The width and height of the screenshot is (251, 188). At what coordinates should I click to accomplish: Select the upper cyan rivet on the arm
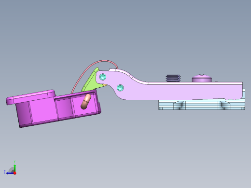(103, 77)
